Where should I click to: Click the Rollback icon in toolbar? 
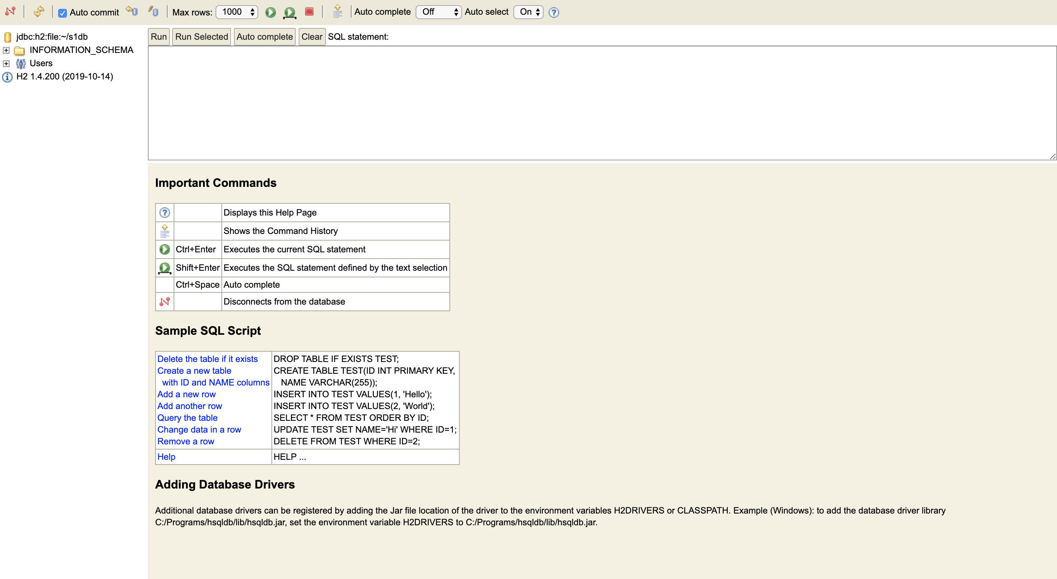[x=132, y=11]
